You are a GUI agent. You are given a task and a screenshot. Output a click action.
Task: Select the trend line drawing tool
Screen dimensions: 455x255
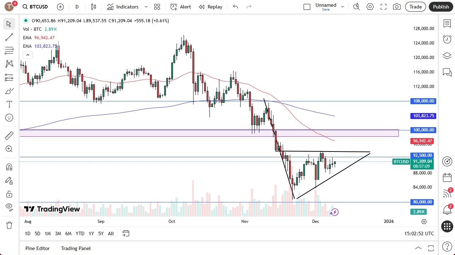(x=9, y=37)
